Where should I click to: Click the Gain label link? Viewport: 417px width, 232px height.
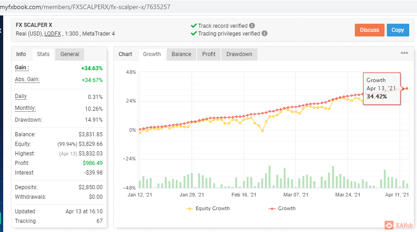coord(22,67)
